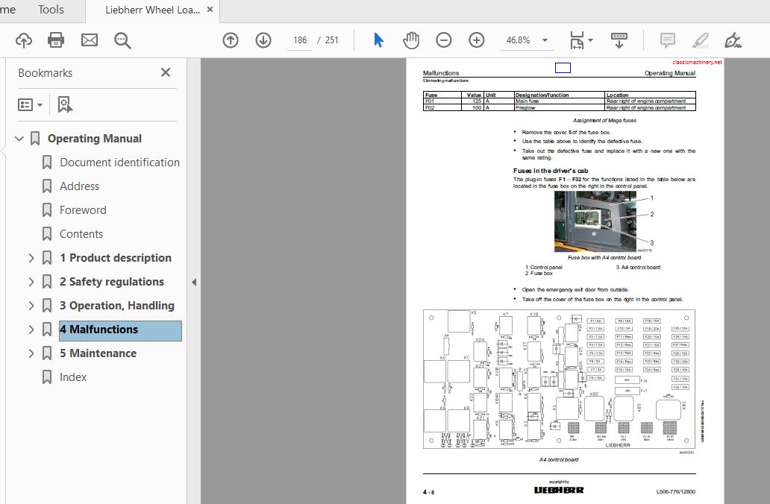Save file to cloud with upload icon
This screenshot has height=504, width=770.
[23, 40]
